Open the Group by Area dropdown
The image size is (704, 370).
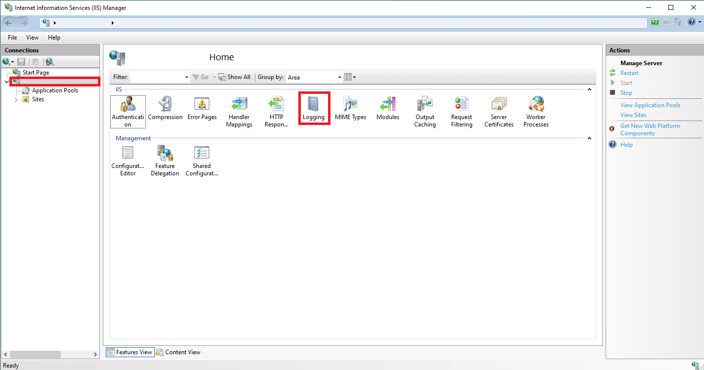pos(339,77)
